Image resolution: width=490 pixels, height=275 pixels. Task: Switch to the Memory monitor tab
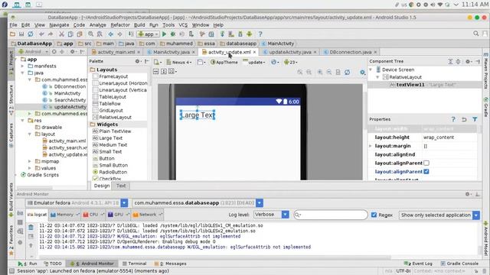[65, 215]
